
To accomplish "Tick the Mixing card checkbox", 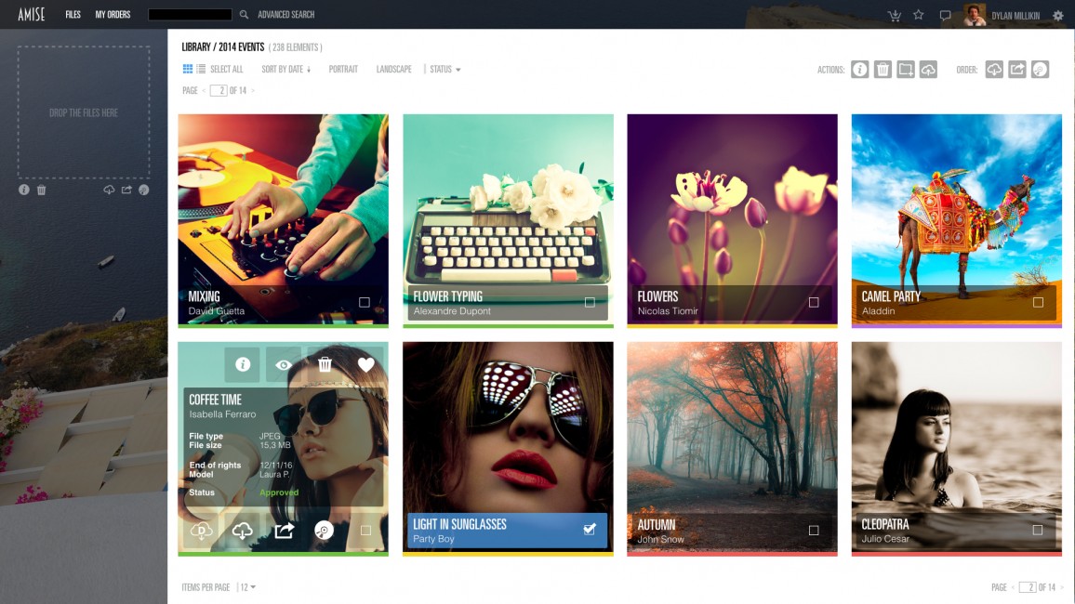I will click(x=364, y=302).
